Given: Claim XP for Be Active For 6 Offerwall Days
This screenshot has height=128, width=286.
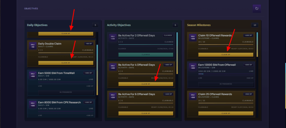Looking at the screenshot, I should (x=146, y=113).
